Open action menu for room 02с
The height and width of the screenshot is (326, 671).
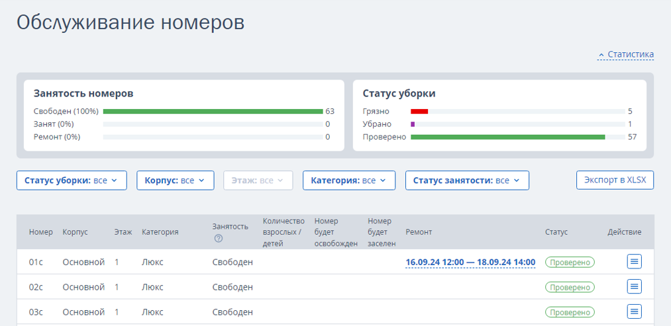(634, 287)
